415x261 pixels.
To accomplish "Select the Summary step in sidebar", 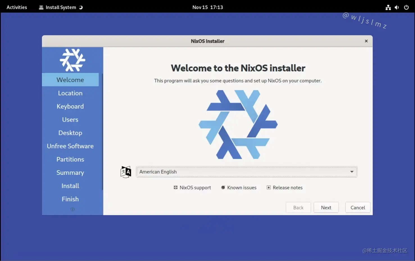I will [x=70, y=173].
